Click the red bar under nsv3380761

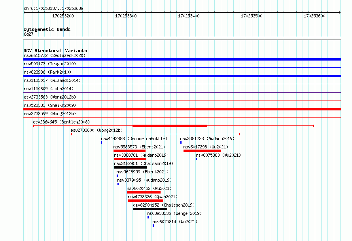[130, 159]
